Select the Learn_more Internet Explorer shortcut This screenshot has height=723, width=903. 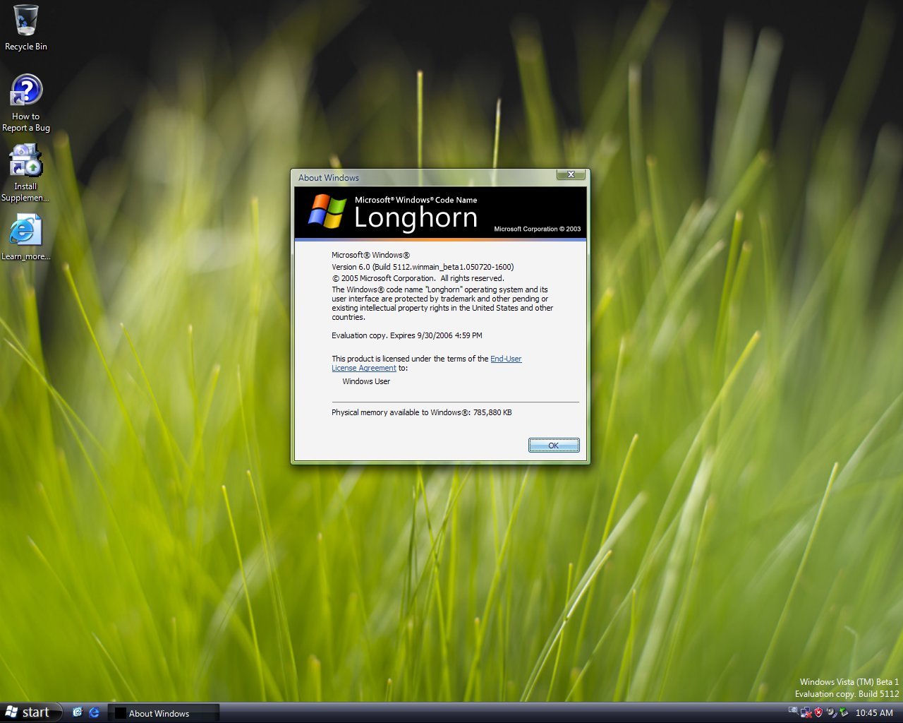click(25, 237)
